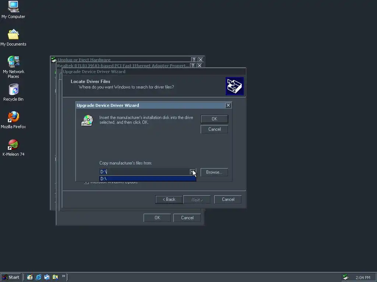Image resolution: width=377 pixels, height=282 pixels.
Task: Click the Unplug or Eject Hardware title icon
Action: [54, 59]
